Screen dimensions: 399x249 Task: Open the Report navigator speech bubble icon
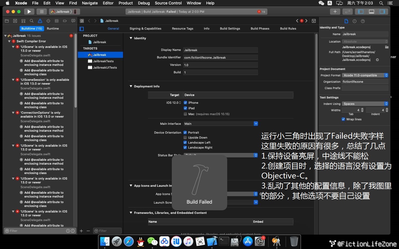(x=73, y=21)
